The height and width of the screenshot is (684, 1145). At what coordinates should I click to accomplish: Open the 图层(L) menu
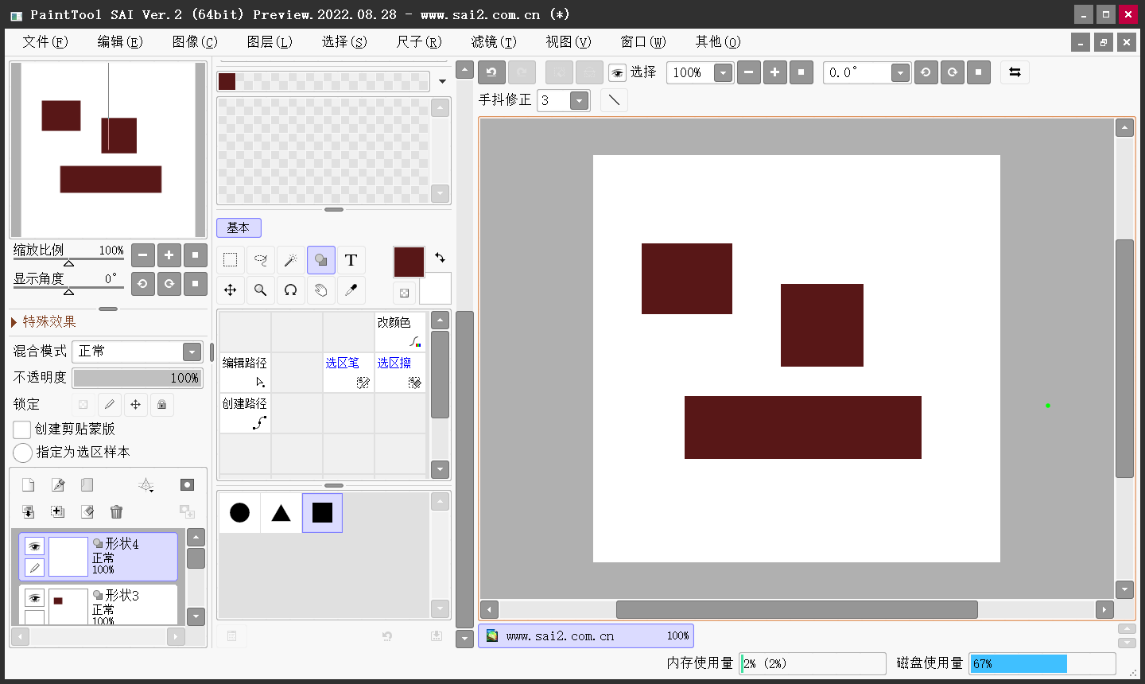tap(270, 41)
